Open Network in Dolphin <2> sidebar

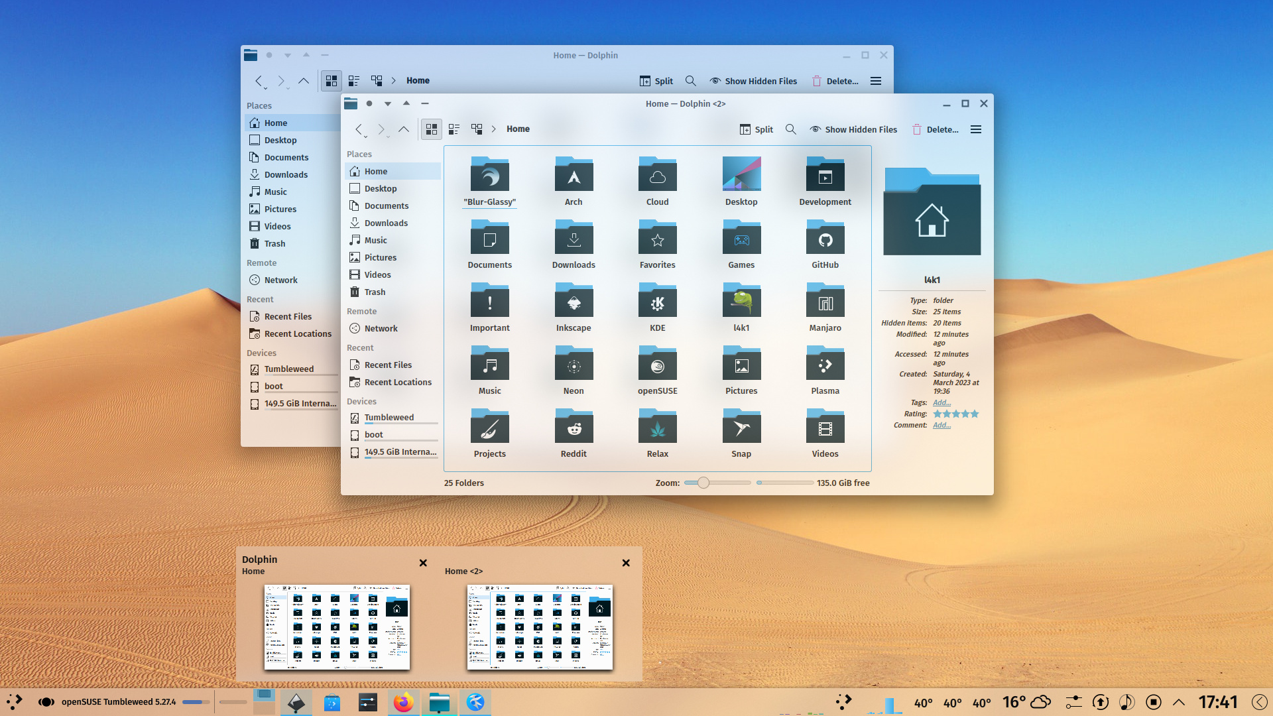[393, 328]
